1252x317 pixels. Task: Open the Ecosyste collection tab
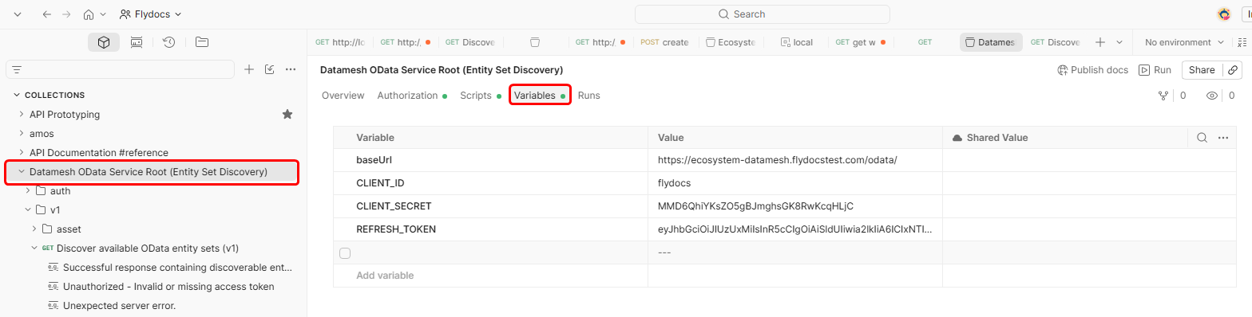click(730, 42)
